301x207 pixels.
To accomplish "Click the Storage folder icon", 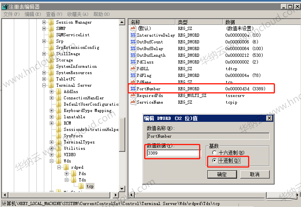I will [51, 60].
